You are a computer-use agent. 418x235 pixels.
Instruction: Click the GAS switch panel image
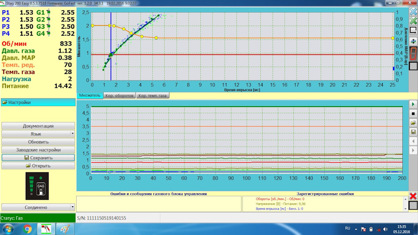coord(37,186)
